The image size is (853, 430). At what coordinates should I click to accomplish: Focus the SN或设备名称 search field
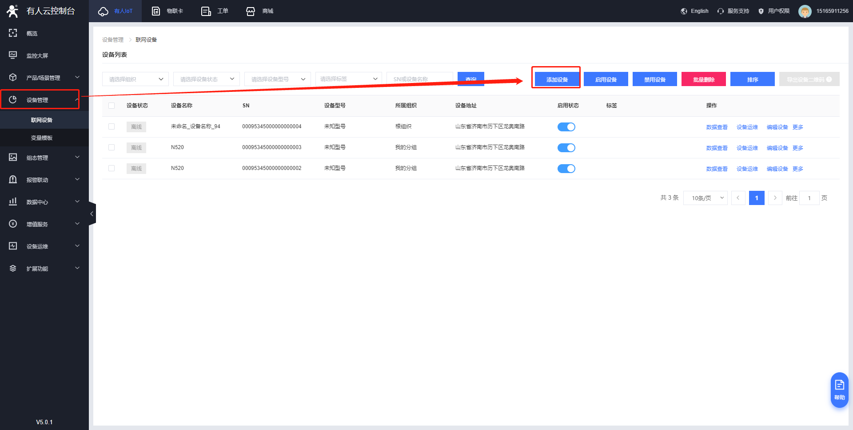(419, 79)
